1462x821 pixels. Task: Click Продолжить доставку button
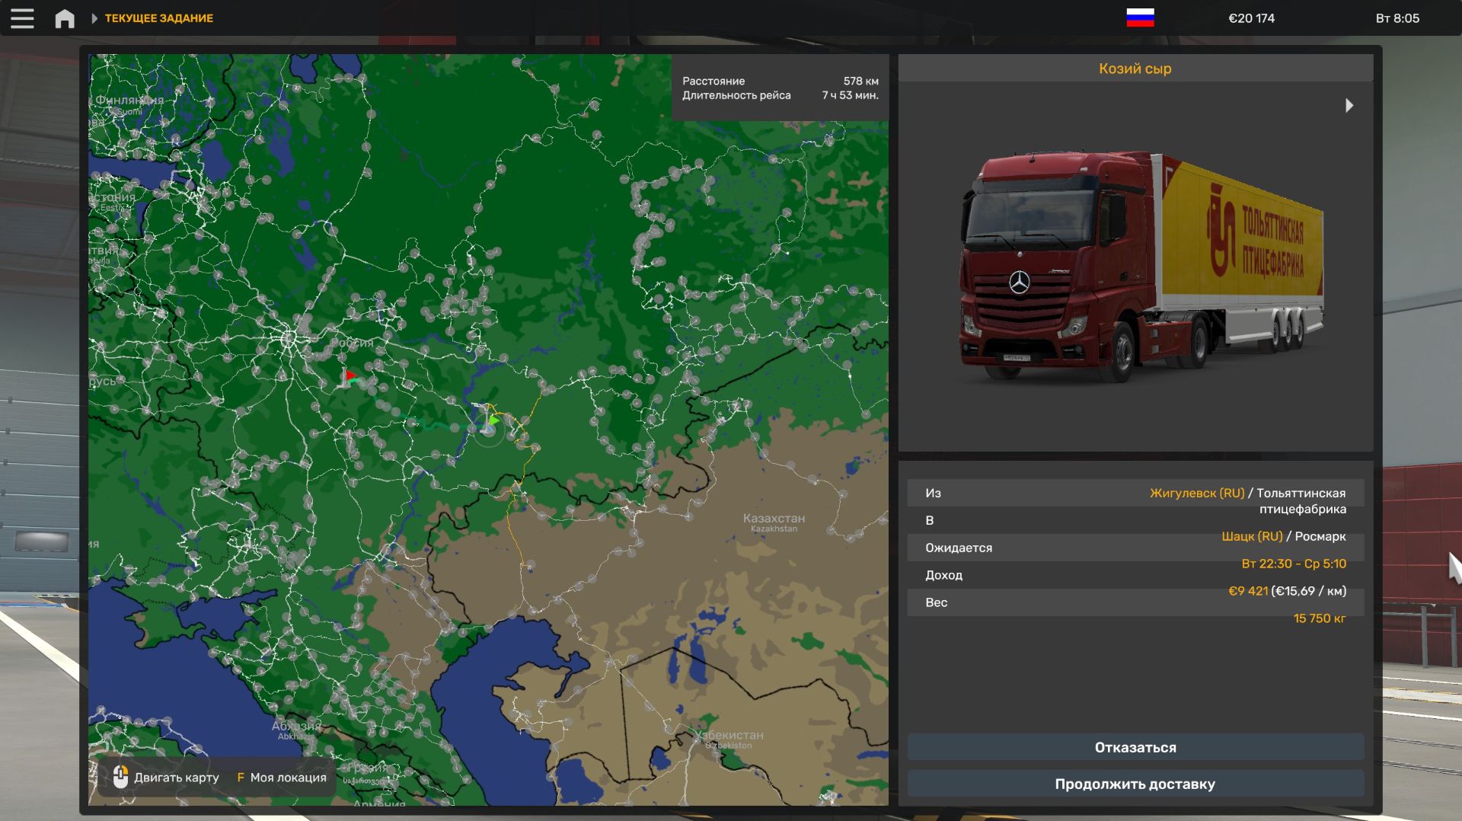(x=1135, y=784)
